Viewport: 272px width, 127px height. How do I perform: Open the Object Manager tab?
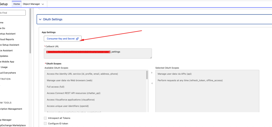pos(32,4)
